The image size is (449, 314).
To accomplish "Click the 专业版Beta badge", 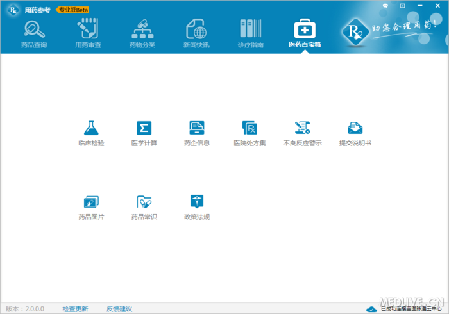I will [x=72, y=10].
